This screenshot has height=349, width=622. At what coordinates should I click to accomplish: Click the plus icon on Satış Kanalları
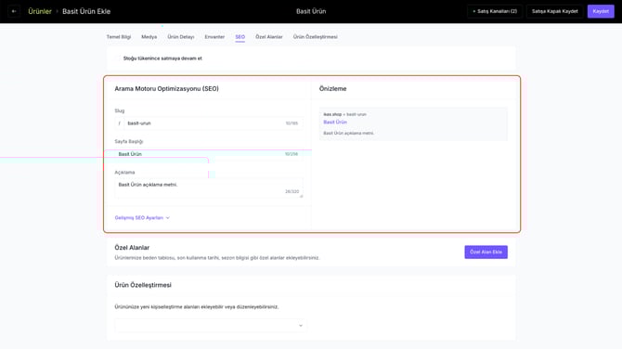(474, 11)
